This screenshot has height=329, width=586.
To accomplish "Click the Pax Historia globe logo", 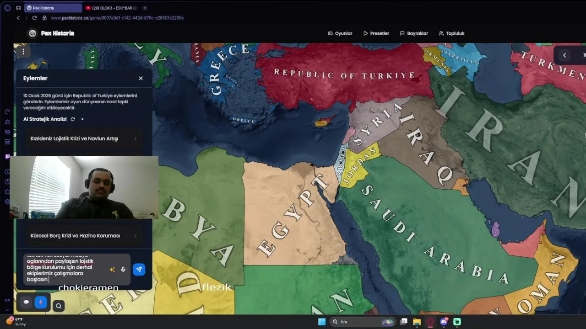I will (x=32, y=33).
